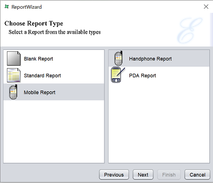Click the PDA Report stylus icon
213x183 pixels.
[x=118, y=75]
